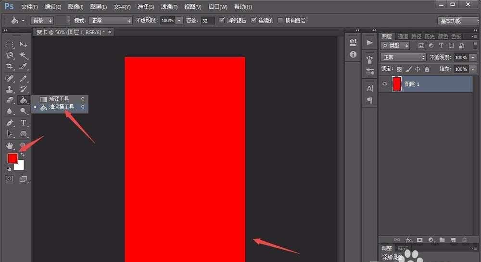Choose 渐变工具 from the tool flyout

(59, 99)
